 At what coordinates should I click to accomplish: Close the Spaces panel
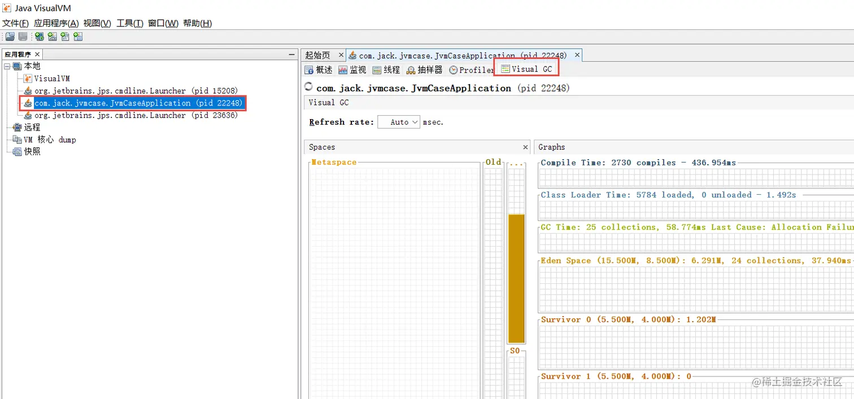525,147
